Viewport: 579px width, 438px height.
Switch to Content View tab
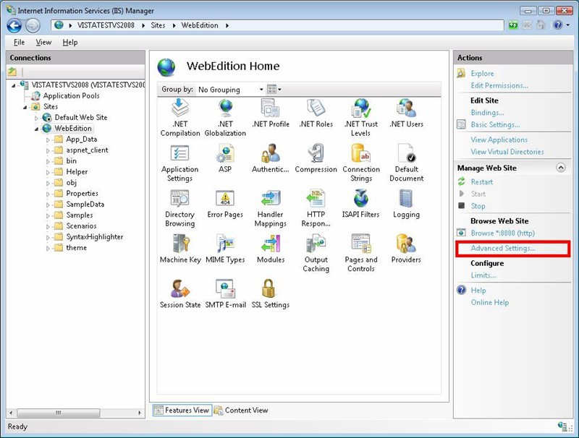pyautogui.click(x=241, y=410)
